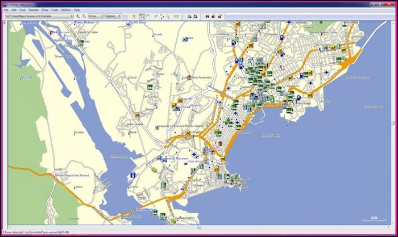Click send to device icon
This screenshot has height=237, width=398.
[189, 17]
